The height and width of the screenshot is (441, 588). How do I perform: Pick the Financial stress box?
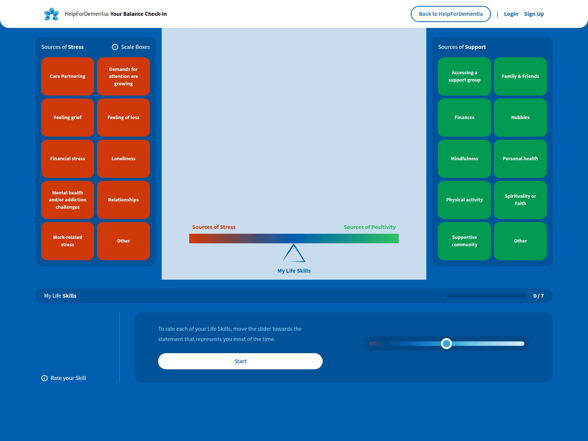68,159
